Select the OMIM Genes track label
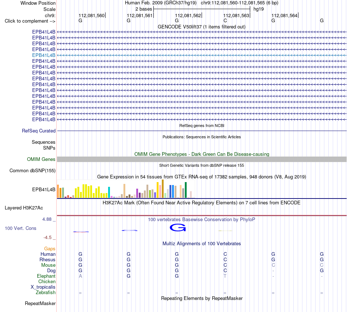 [41, 159]
